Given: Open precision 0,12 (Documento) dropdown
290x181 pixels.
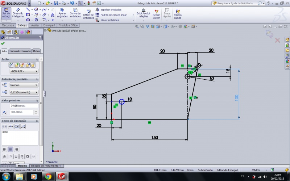Looking at the screenshot, I should 24,92.
